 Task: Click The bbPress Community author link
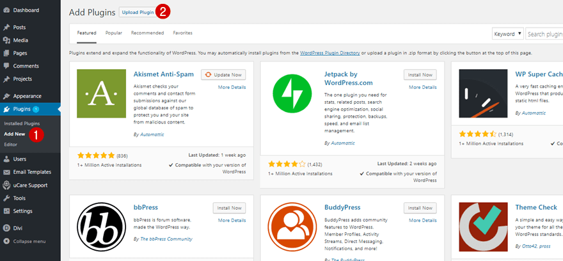pyautogui.click(x=166, y=239)
